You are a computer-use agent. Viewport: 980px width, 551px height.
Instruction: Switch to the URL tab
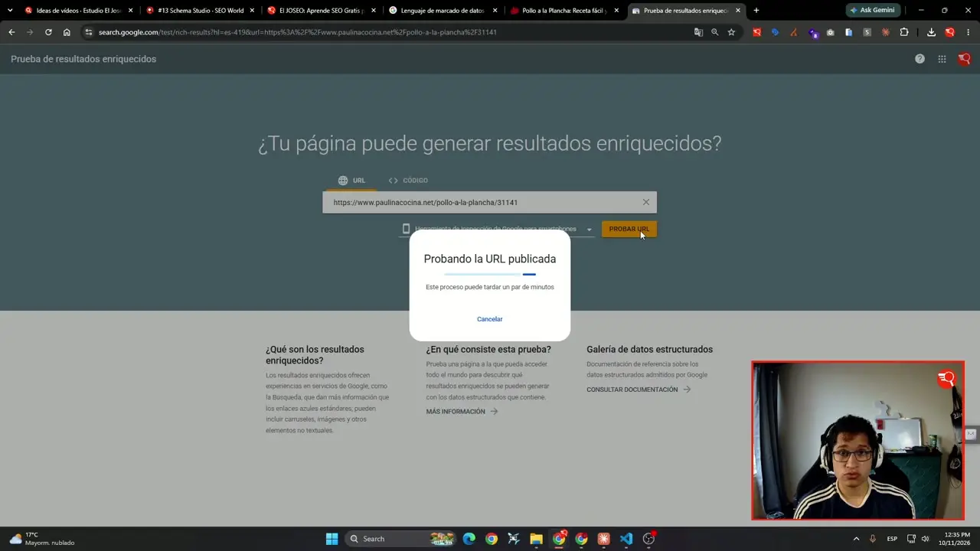point(352,181)
